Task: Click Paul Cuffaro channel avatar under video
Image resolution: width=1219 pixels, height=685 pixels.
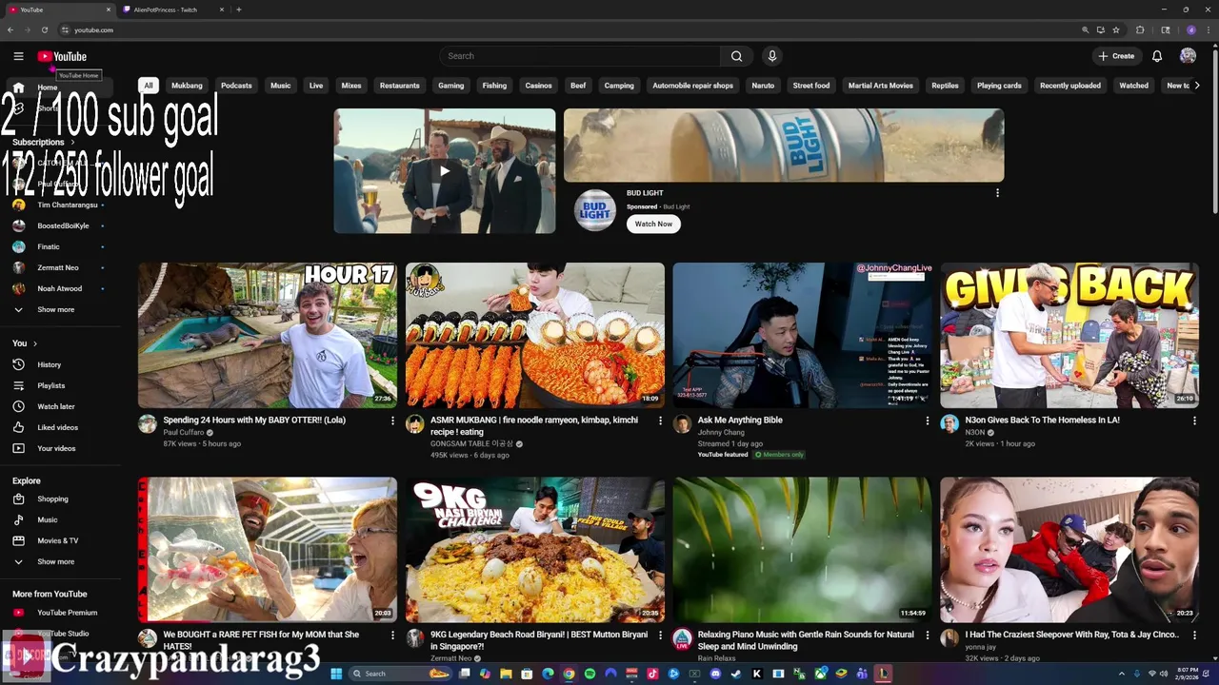Action: (x=148, y=424)
